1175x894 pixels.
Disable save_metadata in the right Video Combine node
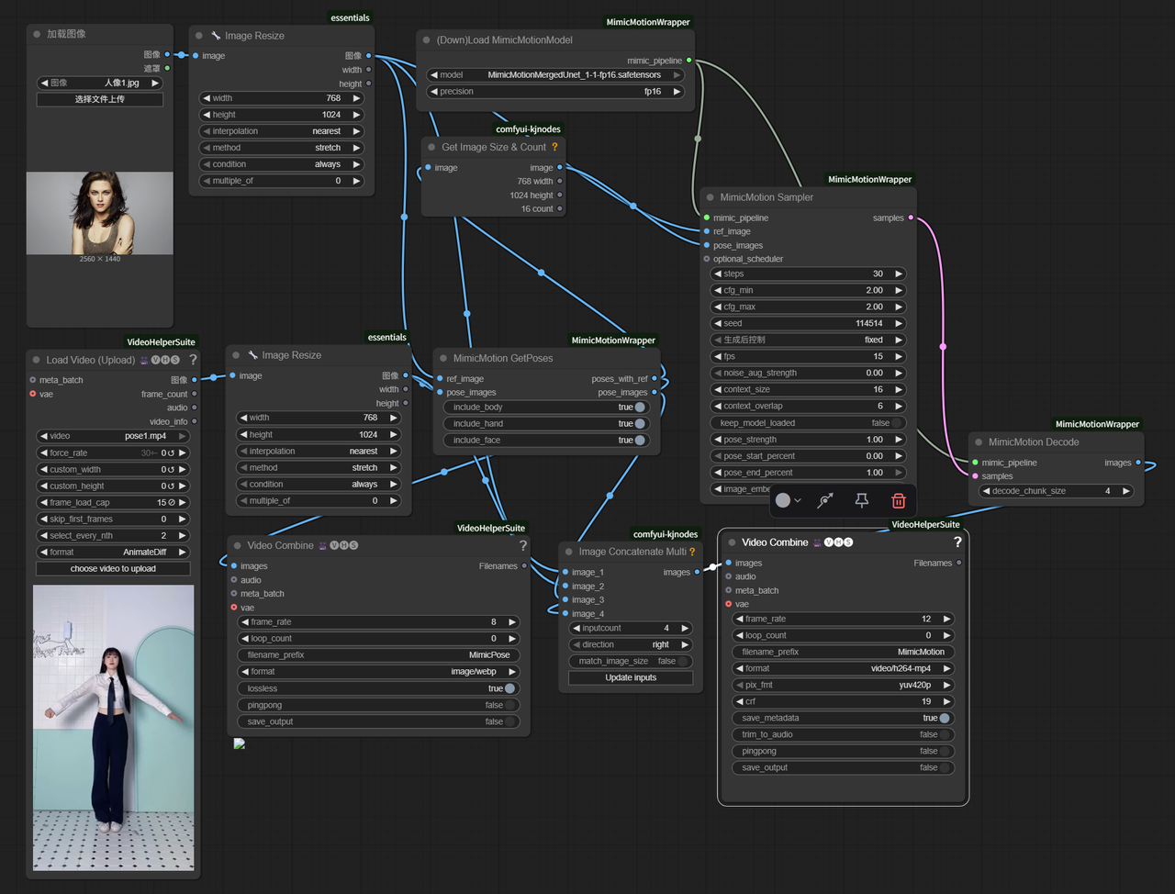(x=945, y=718)
